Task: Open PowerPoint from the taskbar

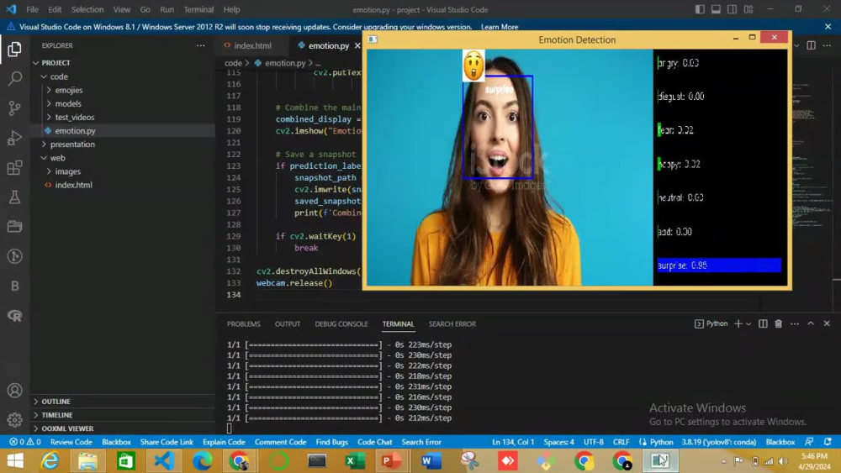Action: [x=393, y=460]
